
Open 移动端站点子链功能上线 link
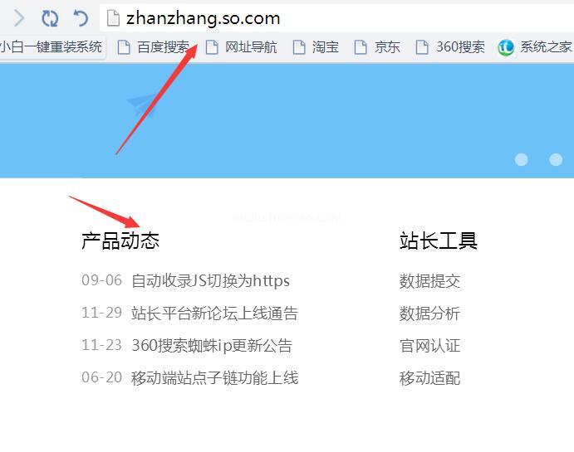pyautogui.click(x=214, y=377)
